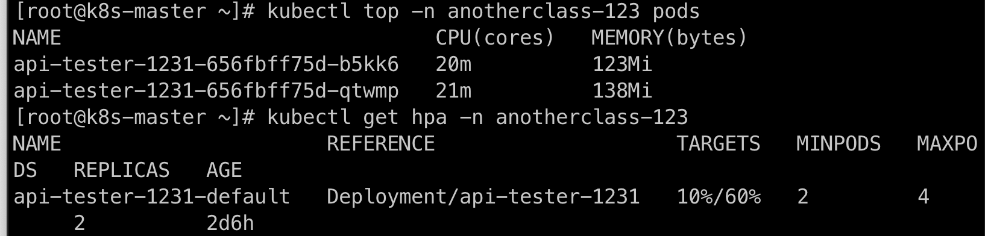Click the 2d6h age value
This screenshot has width=985, height=236.
tap(230, 223)
